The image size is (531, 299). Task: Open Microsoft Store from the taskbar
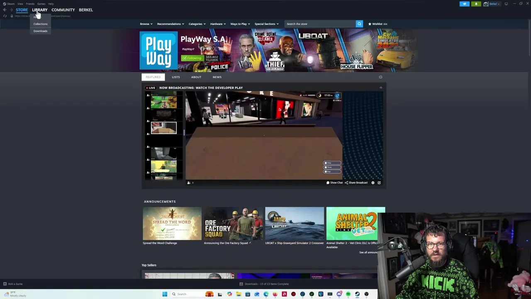pos(248,294)
